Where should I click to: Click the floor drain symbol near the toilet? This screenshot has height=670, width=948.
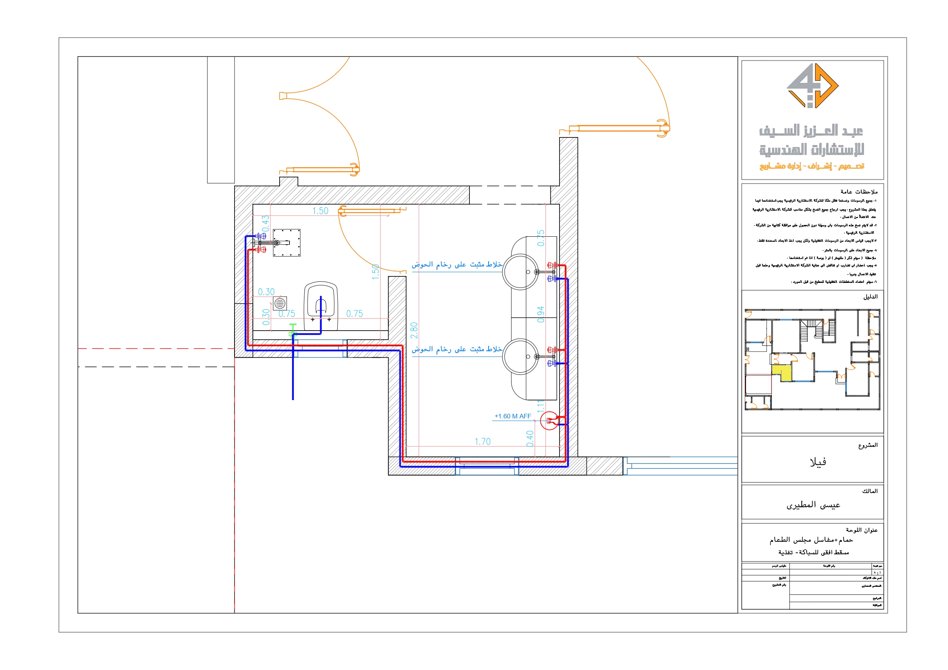[x=280, y=304]
